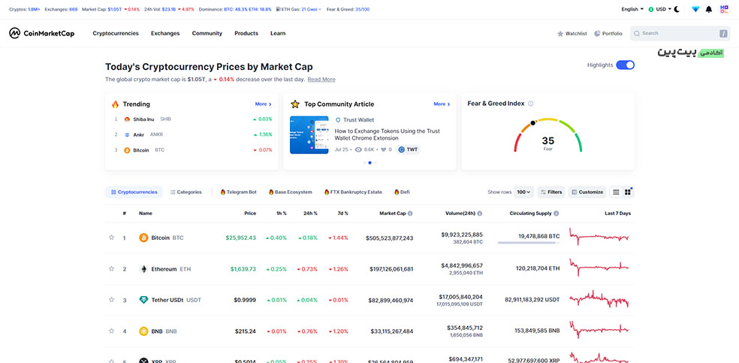Click the Ankr trending icon
Image resolution: width=739 pixels, height=363 pixels.
[127, 135]
